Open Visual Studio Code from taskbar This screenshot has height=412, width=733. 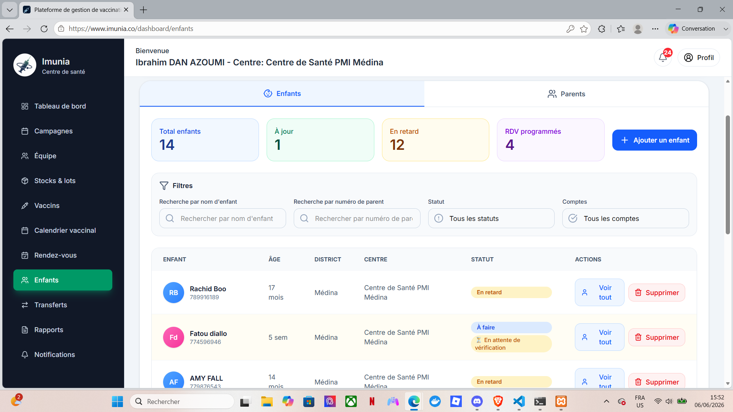pos(519,401)
